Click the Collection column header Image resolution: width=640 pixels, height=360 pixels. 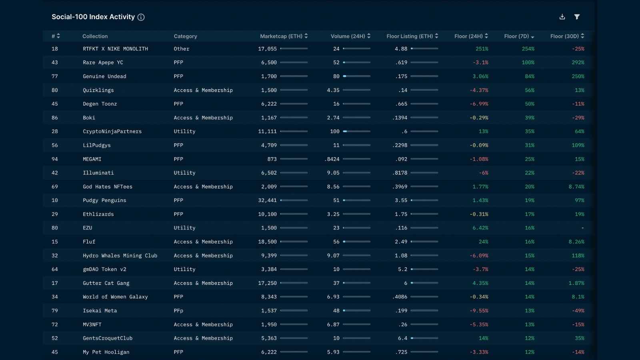[x=95, y=36]
